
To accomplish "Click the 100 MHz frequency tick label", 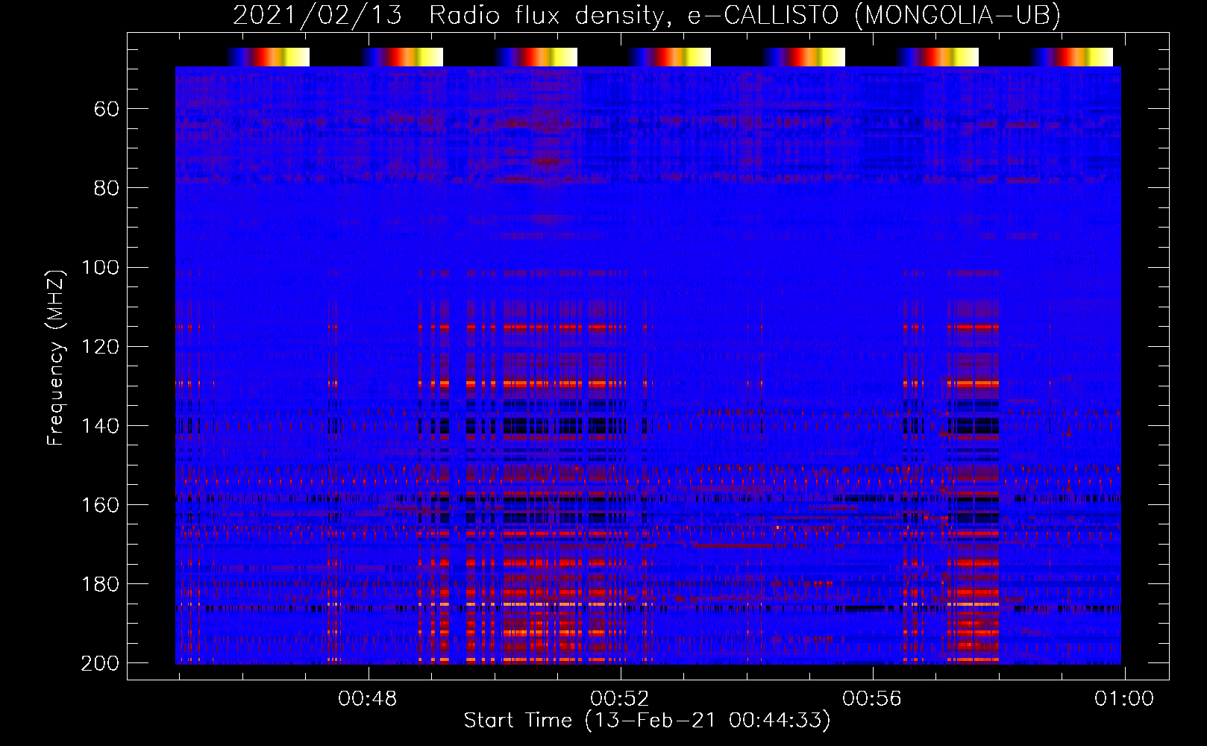I will (100, 268).
